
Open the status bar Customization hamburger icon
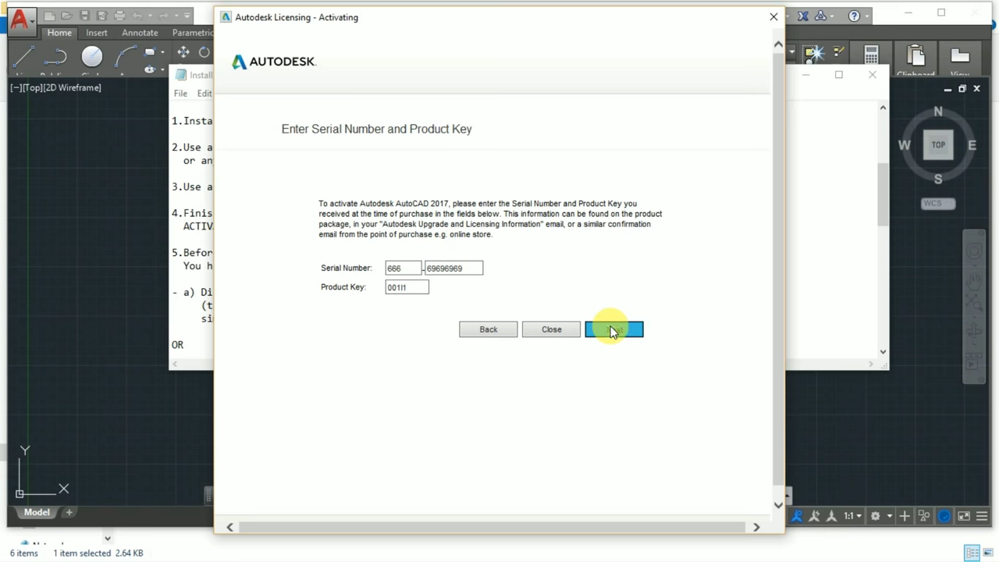[983, 516]
